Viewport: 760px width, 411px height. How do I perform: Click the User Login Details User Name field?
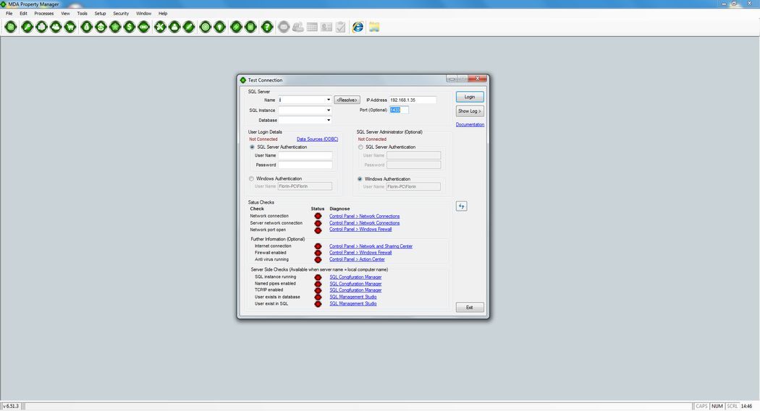[x=305, y=156]
